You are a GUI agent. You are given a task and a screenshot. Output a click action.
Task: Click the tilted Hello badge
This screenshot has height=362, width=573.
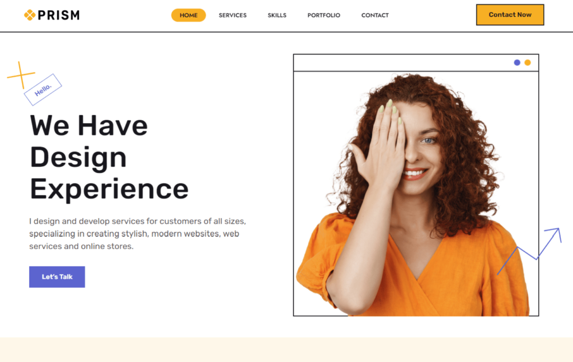pyautogui.click(x=43, y=90)
